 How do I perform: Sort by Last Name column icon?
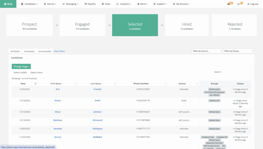pos(115,84)
